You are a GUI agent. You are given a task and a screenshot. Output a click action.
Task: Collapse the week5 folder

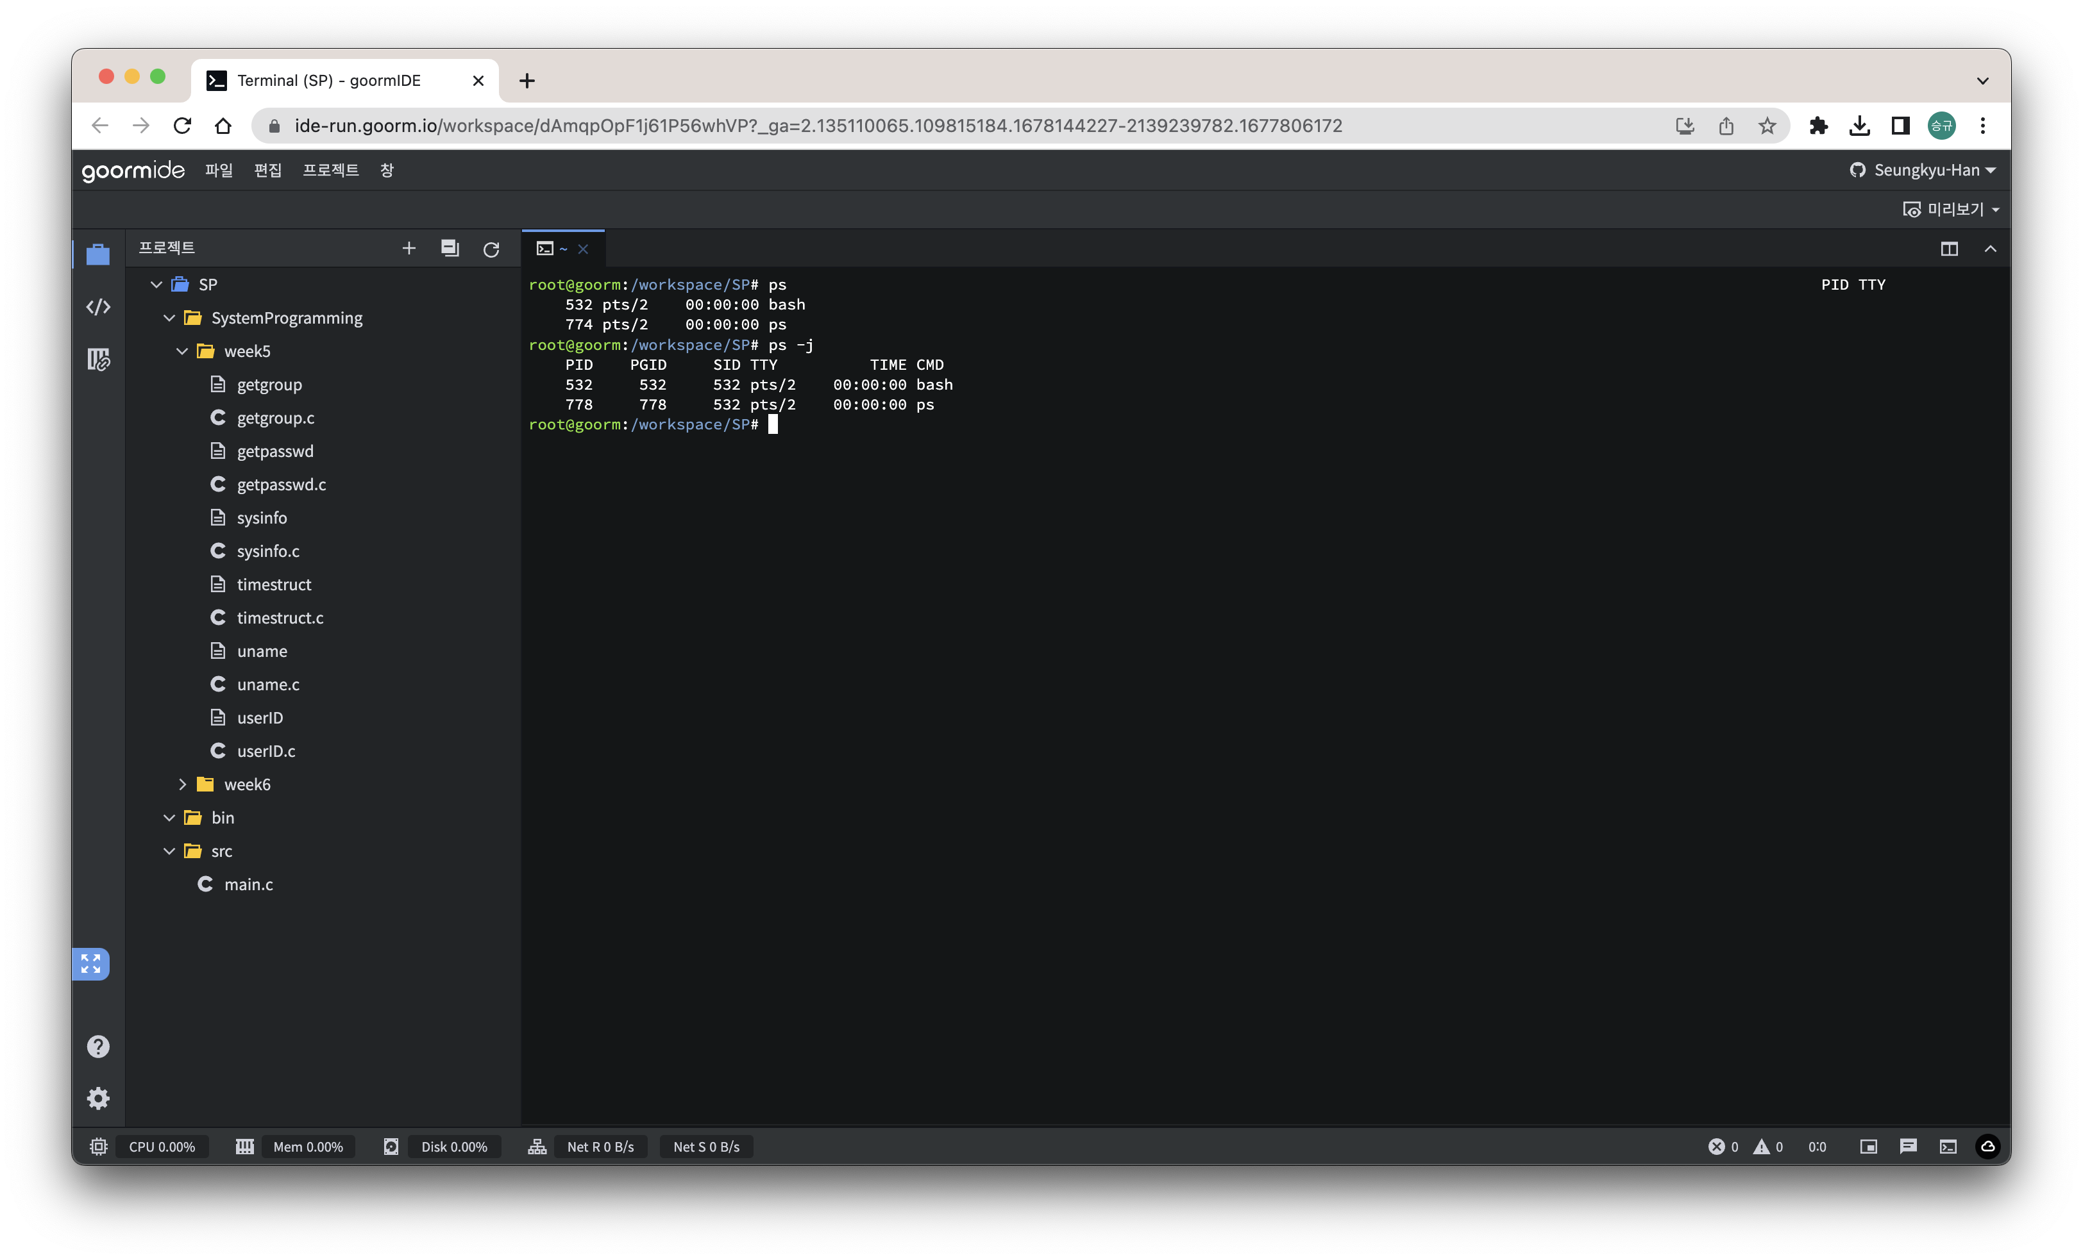(x=183, y=352)
